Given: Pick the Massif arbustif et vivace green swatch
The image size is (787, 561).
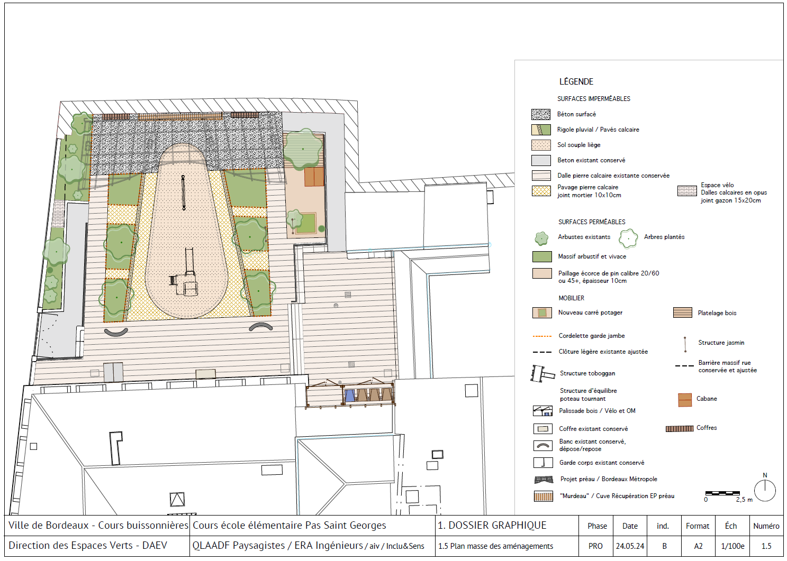Looking at the screenshot, I should [541, 256].
